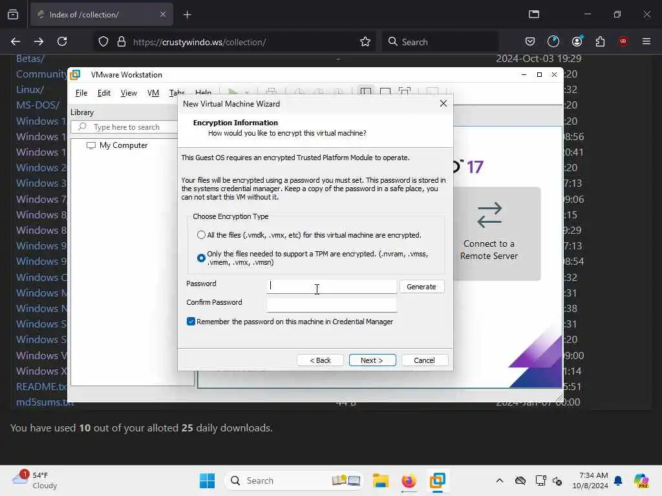Select 'Only the files needed to support a TPM' radio
The image size is (662, 496).
(202, 258)
